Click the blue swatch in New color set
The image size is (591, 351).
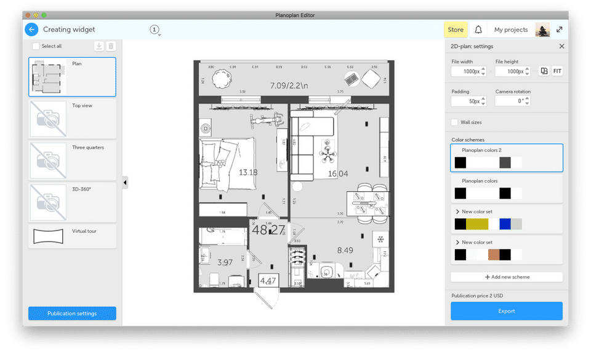click(505, 224)
